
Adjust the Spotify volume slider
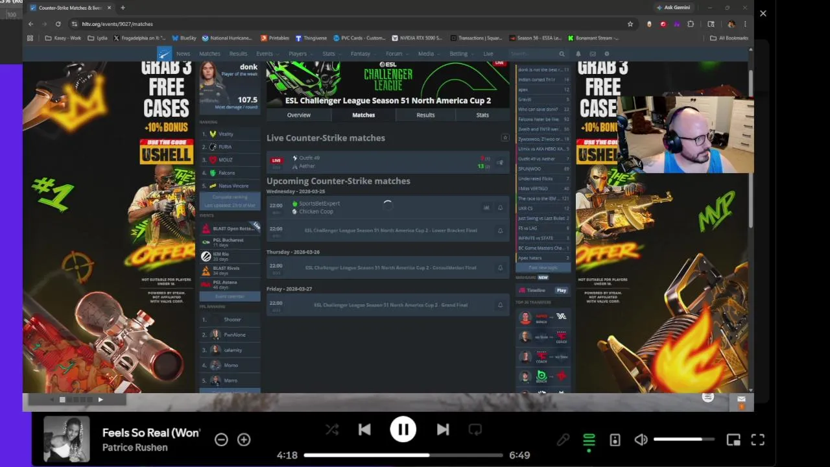coord(683,440)
